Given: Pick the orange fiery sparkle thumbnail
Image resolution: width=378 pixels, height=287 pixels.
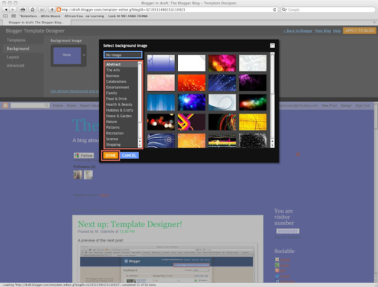Looking at the screenshot, I should [x=191, y=83].
